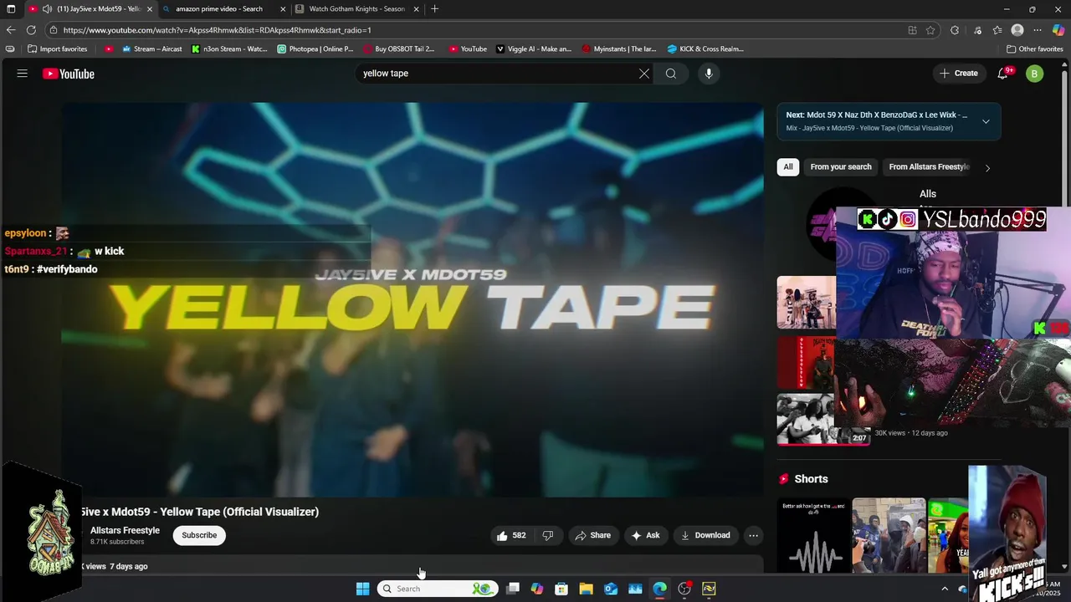Like the video with thumbs up
The height and width of the screenshot is (602, 1071).
click(x=511, y=535)
